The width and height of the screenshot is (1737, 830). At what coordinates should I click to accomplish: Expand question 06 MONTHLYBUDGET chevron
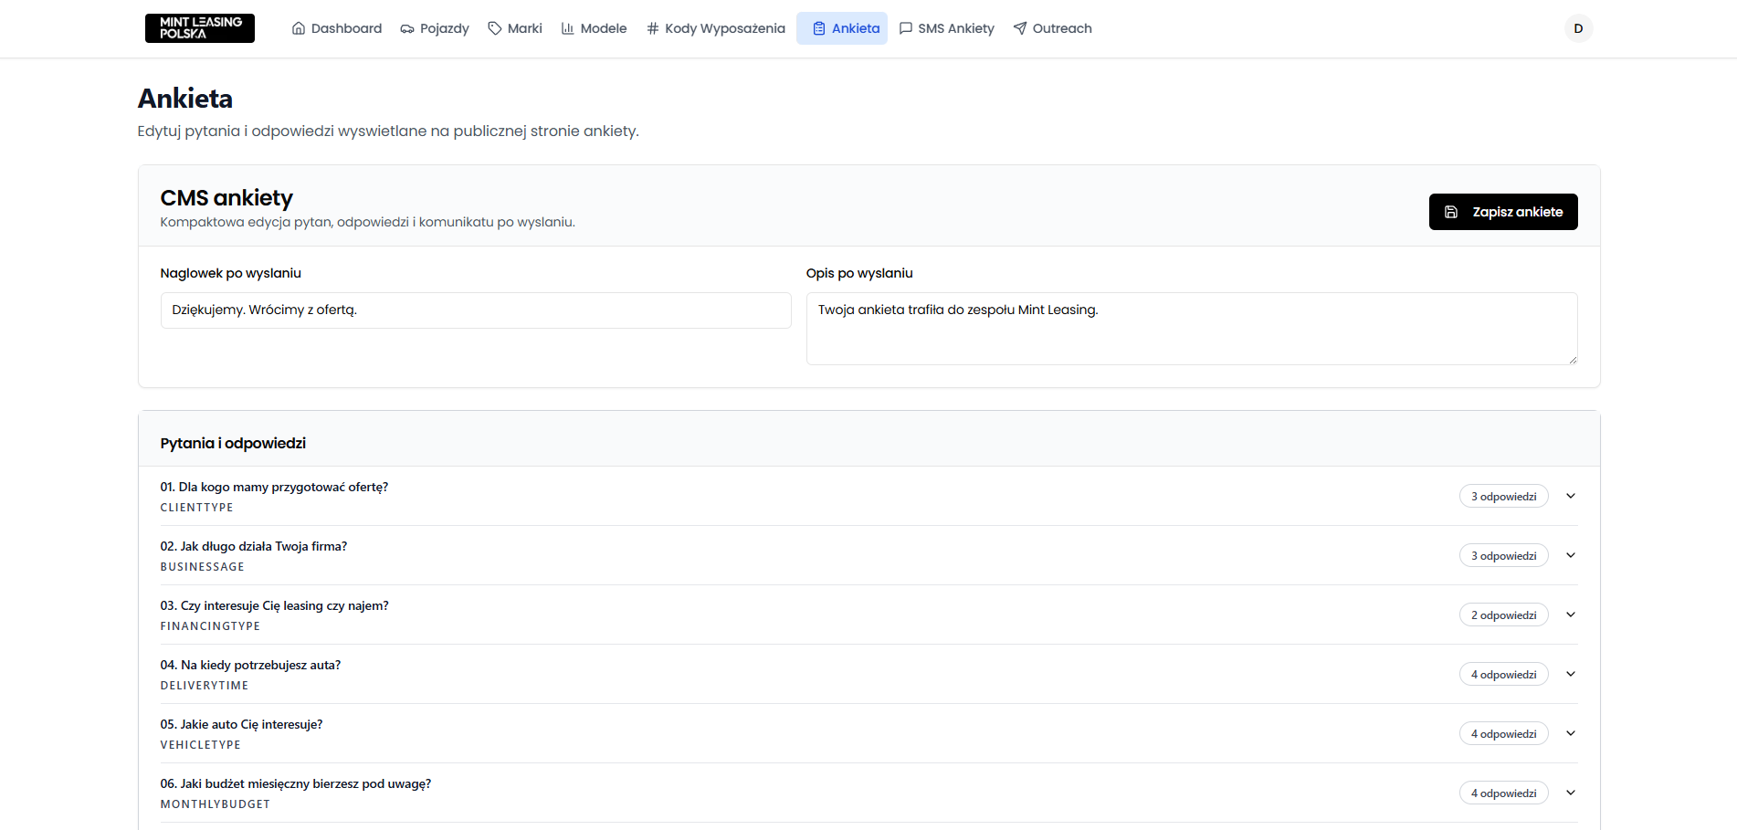click(1571, 793)
